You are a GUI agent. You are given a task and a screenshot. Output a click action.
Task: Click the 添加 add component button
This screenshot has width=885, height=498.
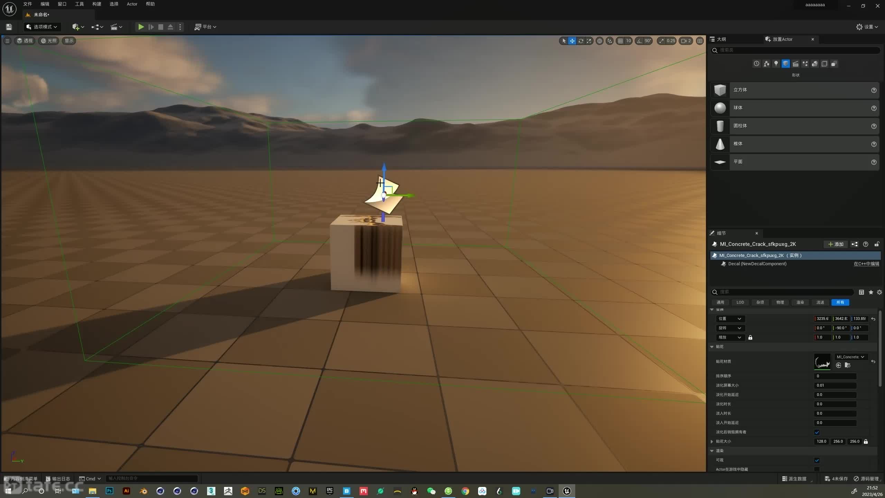tap(836, 244)
